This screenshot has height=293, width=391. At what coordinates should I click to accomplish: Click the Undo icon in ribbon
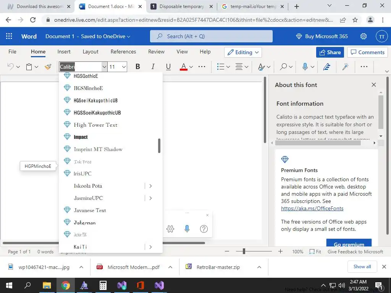(x=10, y=66)
